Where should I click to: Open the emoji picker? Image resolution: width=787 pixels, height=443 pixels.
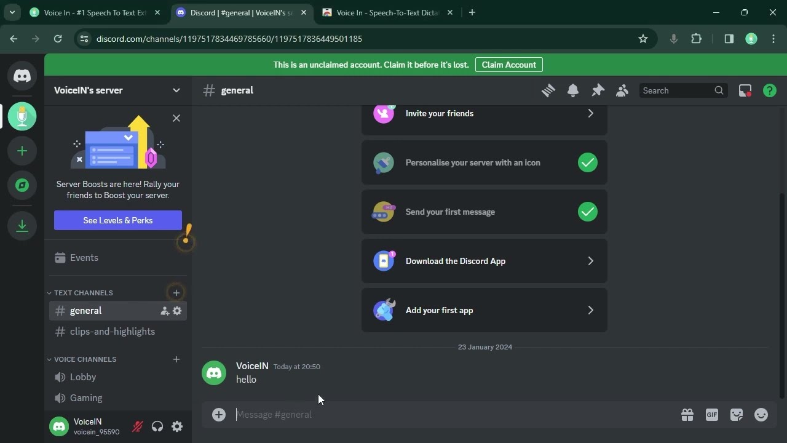pos(761,415)
